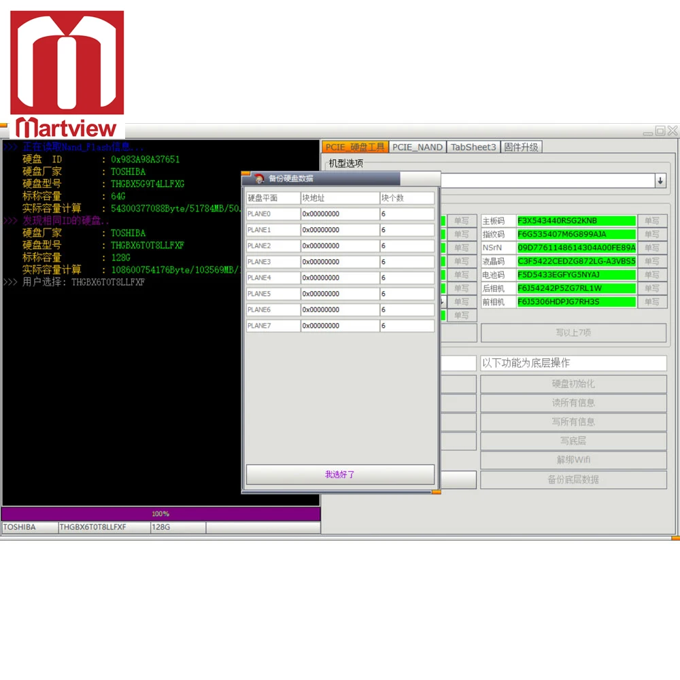Screen dimensions: 680x680
Task: Click the 写以上7项 button
Action: [573, 333]
